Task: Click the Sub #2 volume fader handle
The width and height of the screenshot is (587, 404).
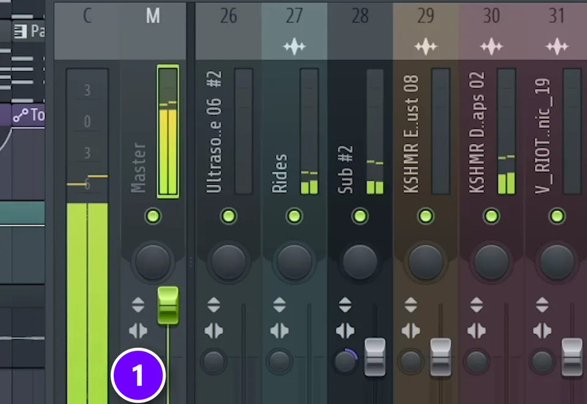Action: 375,357
